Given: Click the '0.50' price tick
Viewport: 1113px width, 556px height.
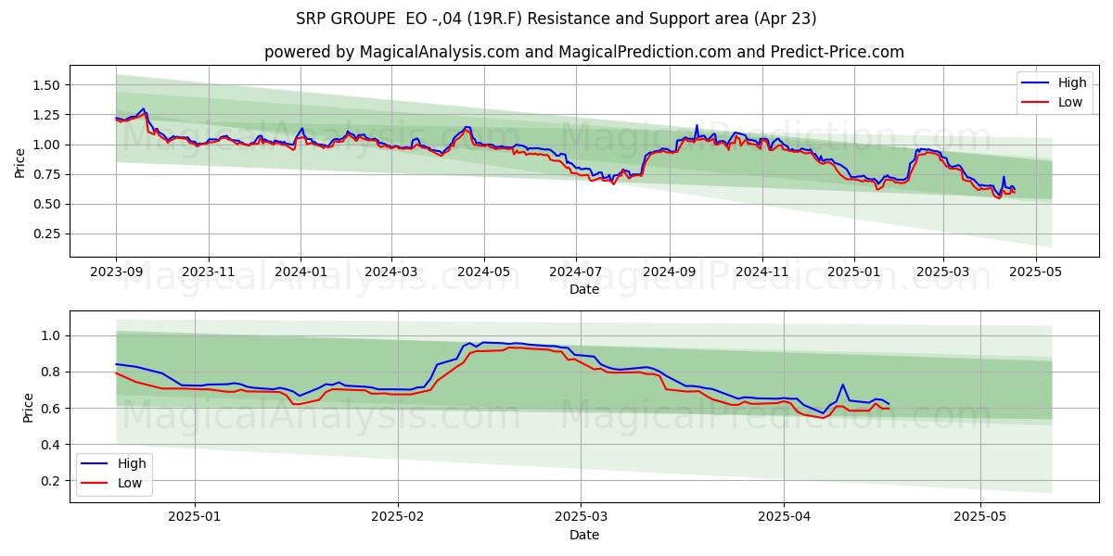Looking at the screenshot, I should [47, 204].
